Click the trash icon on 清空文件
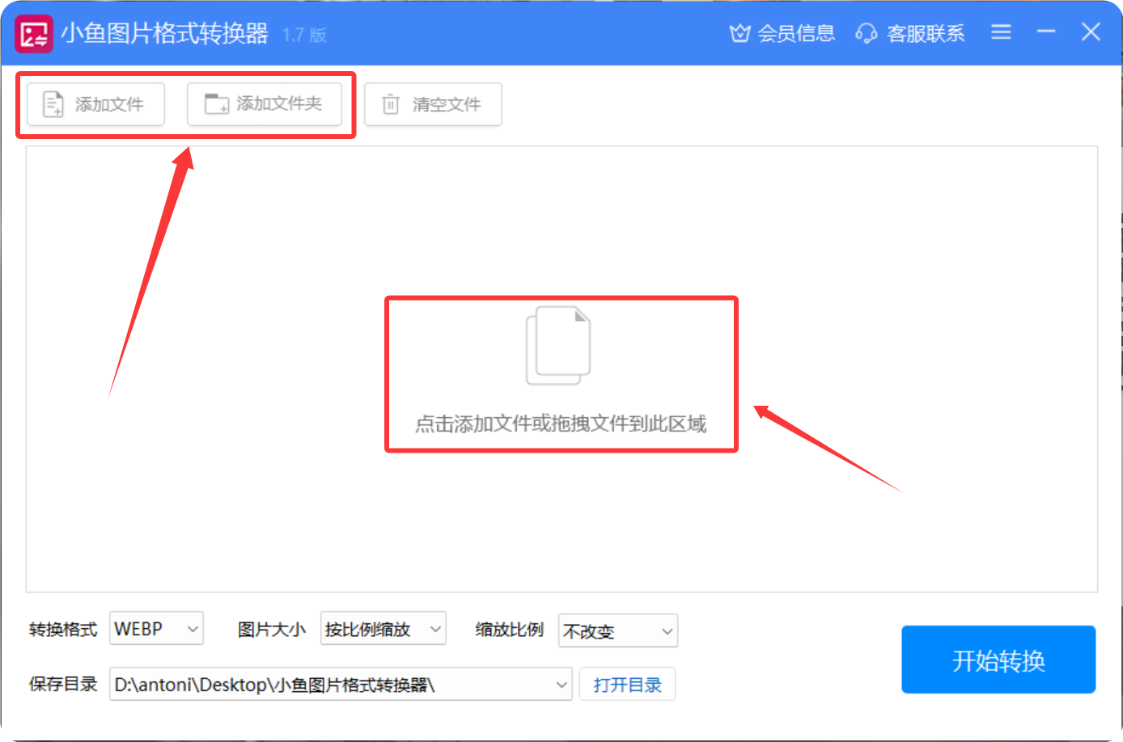Image resolution: width=1123 pixels, height=742 pixels. pos(391,104)
